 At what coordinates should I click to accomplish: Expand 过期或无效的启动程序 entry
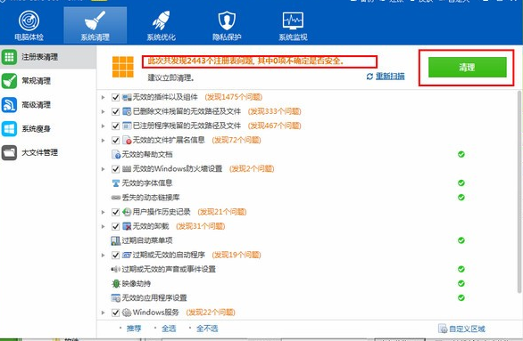click(x=103, y=256)
